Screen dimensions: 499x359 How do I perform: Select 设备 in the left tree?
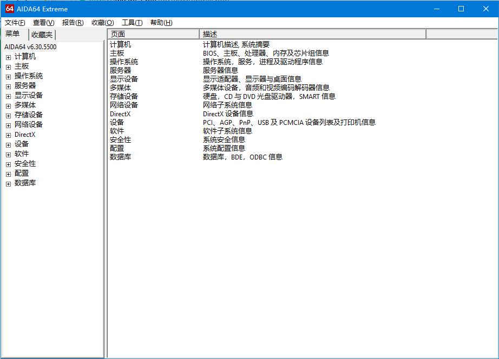click(22, 144)
